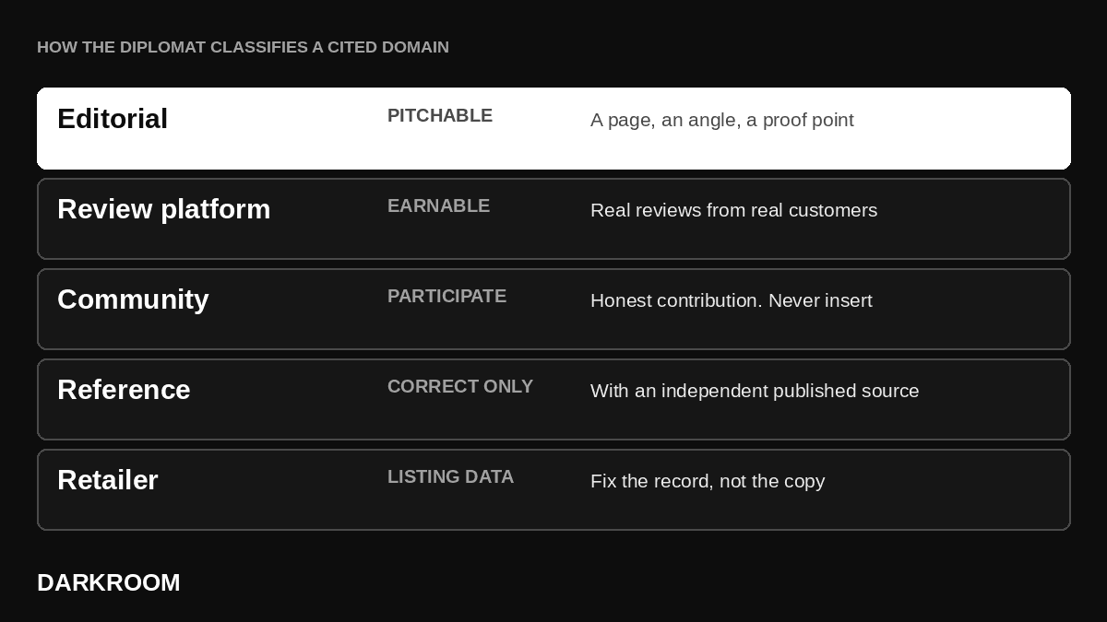Click the PARTICIPATE label
Viewport: 1107px width, 622px height.
click(447, 296)
